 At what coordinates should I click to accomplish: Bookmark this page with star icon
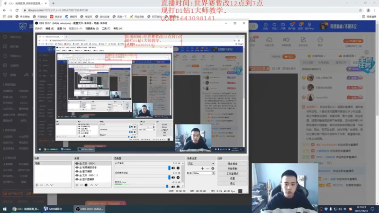361,10
